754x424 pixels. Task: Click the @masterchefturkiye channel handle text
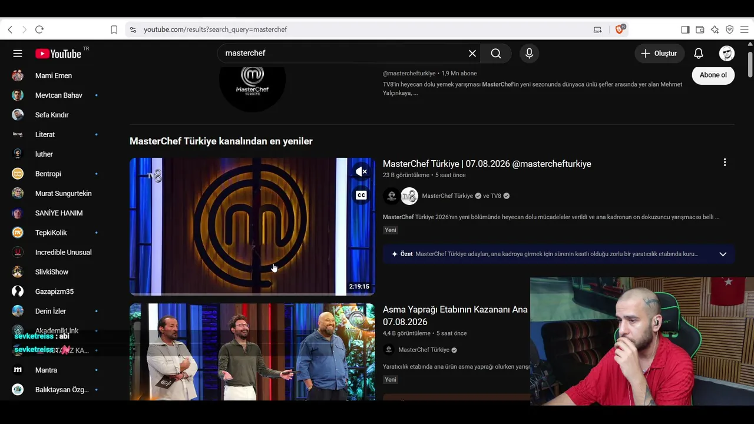point(409,74)
